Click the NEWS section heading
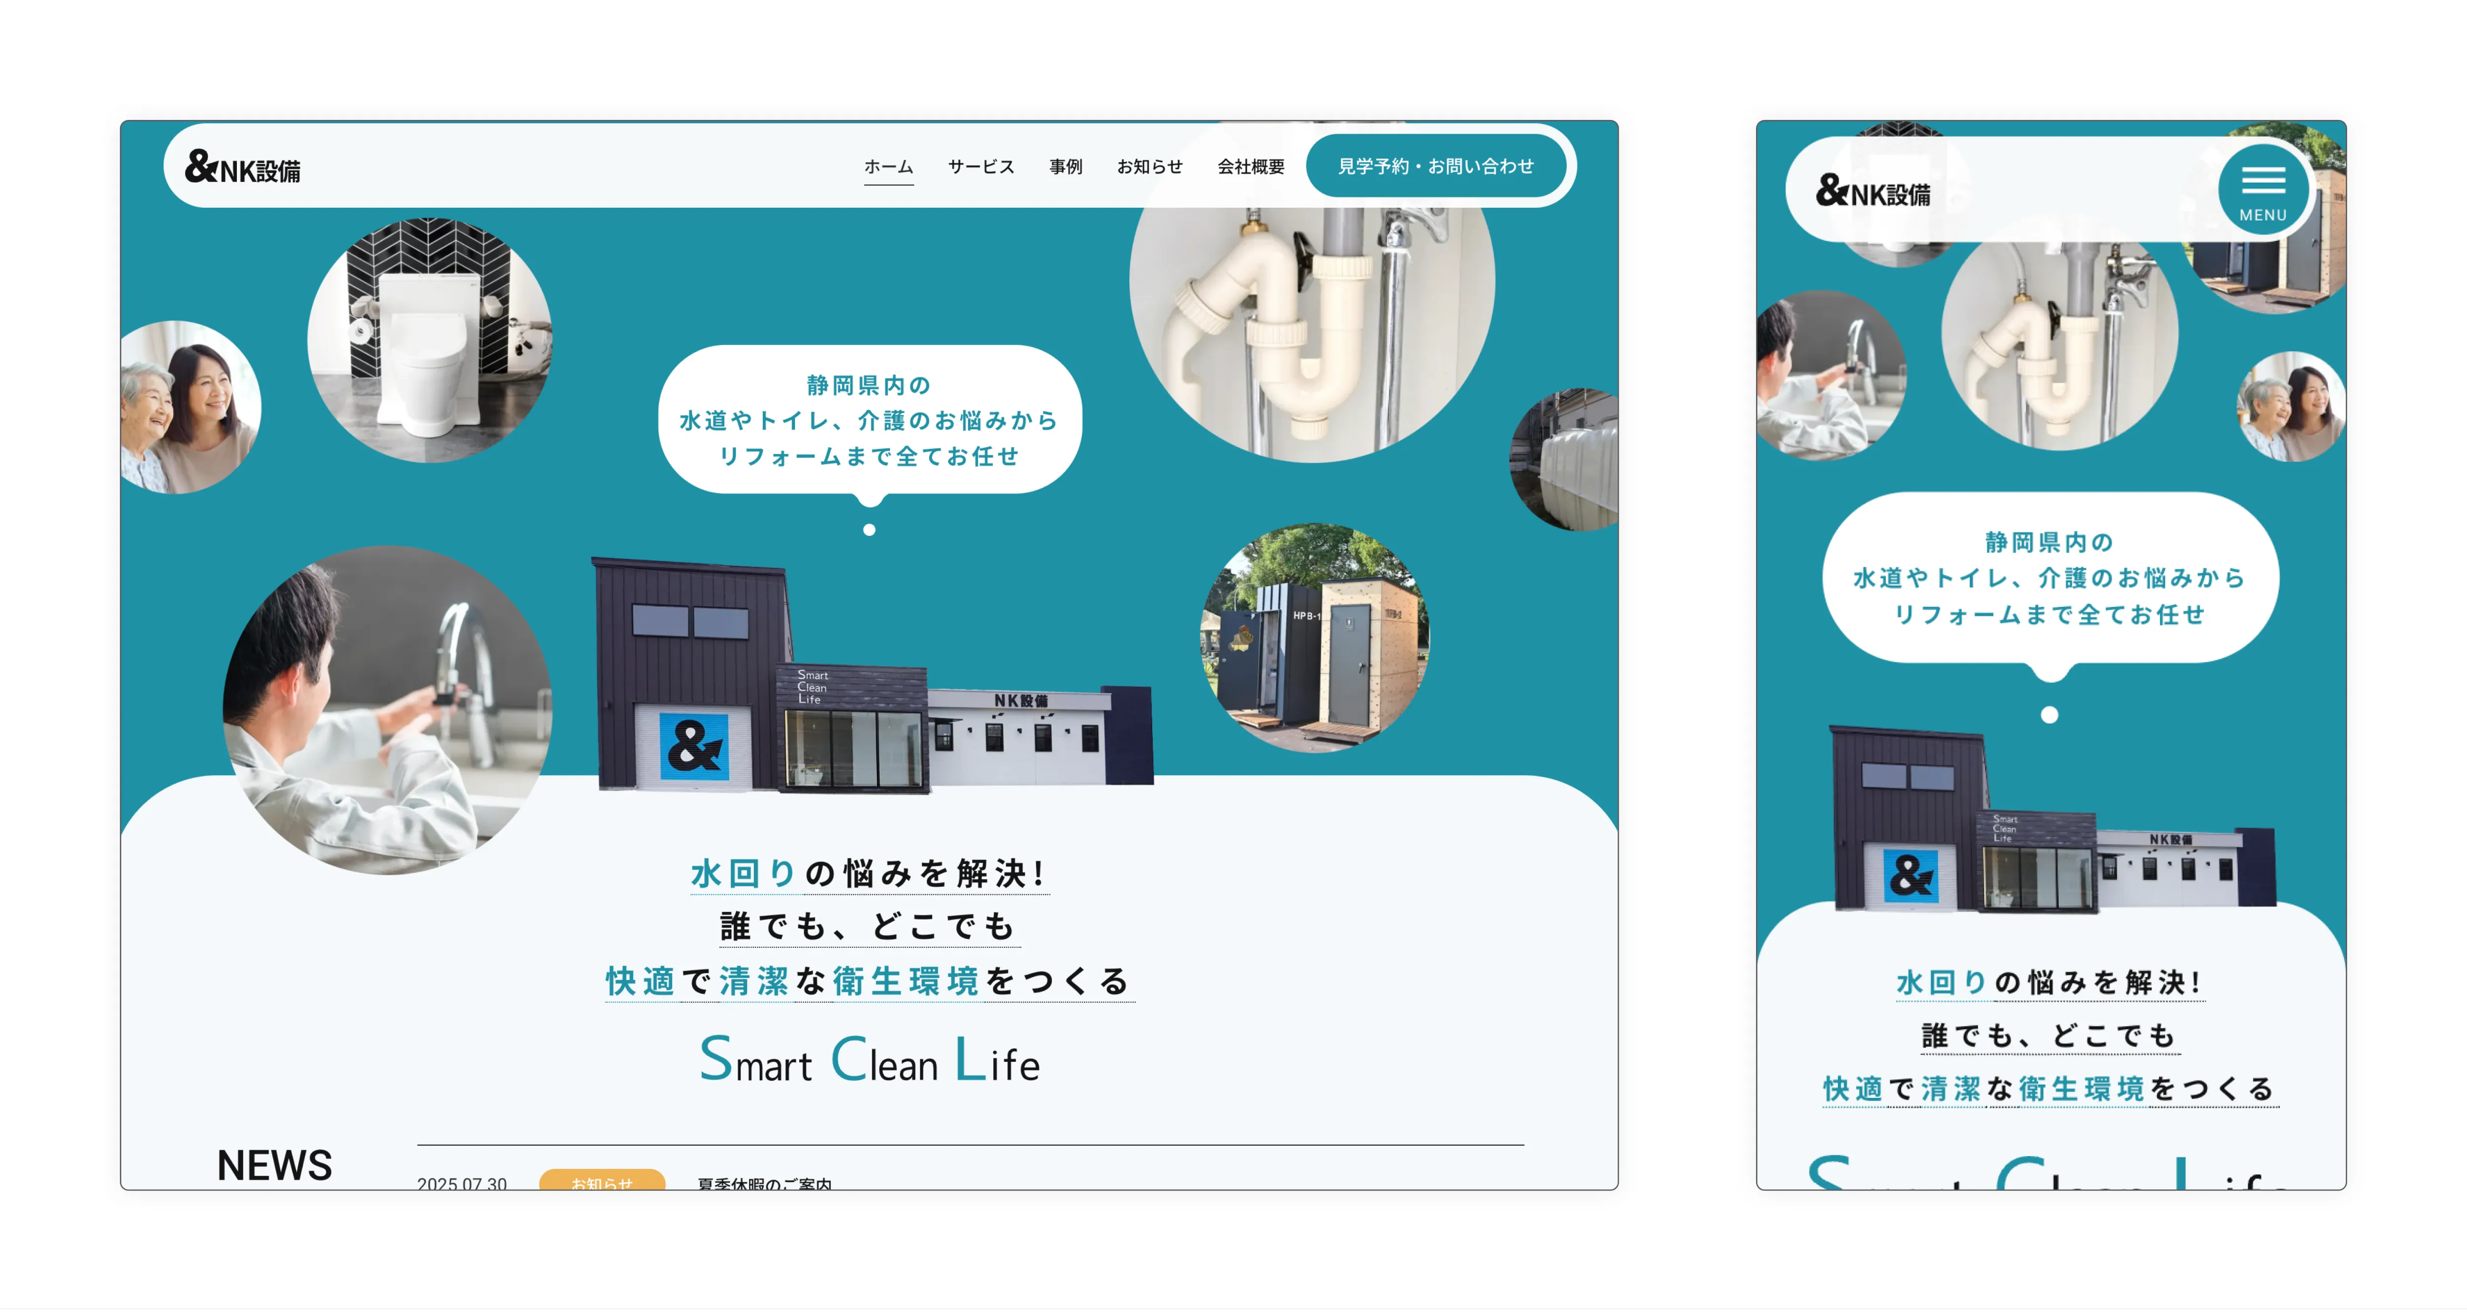This screenshot has width=2467, height=1312. click(274, 1165)
